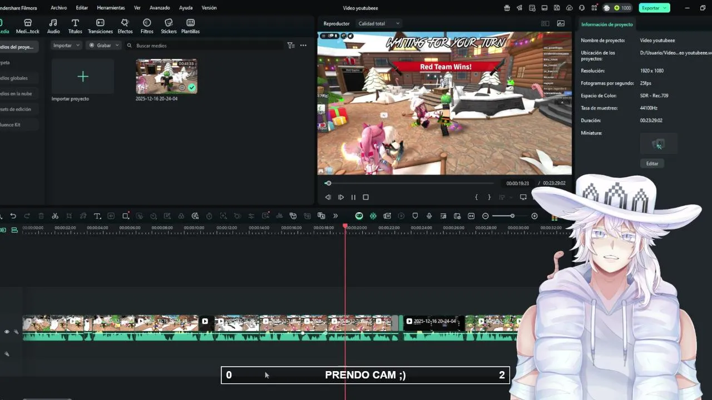This screenshot has height=400, width=712.
Task: Open the Avanzado menu
Action: (160, 8)
